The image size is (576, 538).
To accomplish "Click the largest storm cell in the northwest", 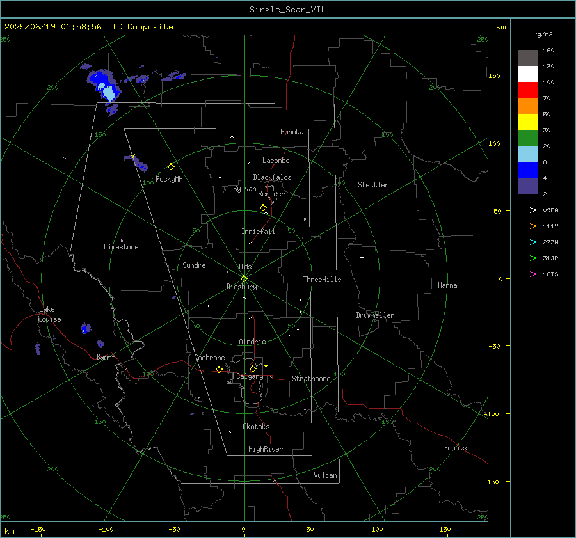I will click(104, 86).
